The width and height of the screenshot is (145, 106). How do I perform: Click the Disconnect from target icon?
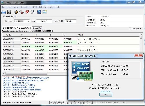(22, 12)
